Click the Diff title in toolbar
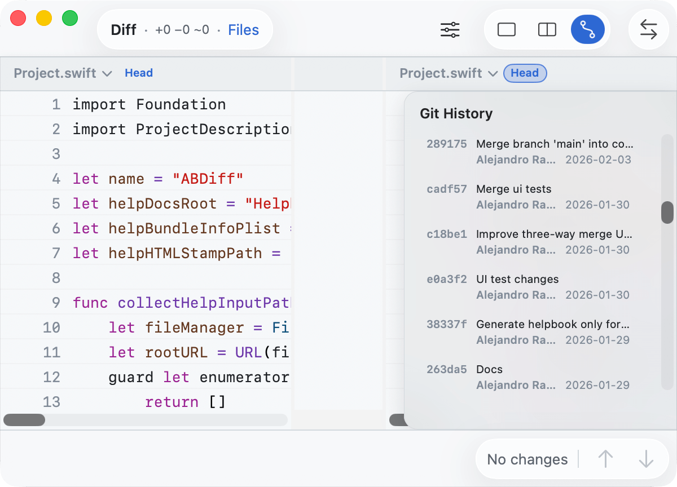Screen dimensions: 677x487 (x=124, y=30)
